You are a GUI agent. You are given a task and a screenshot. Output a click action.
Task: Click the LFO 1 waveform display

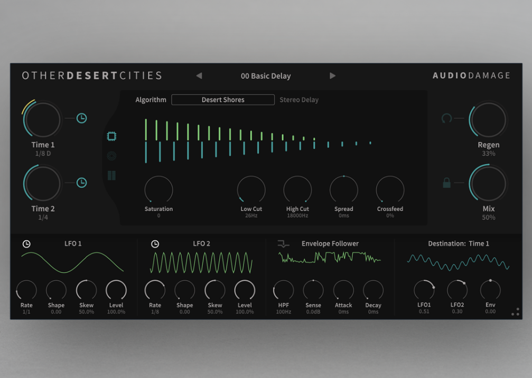(x=72, y=262)
